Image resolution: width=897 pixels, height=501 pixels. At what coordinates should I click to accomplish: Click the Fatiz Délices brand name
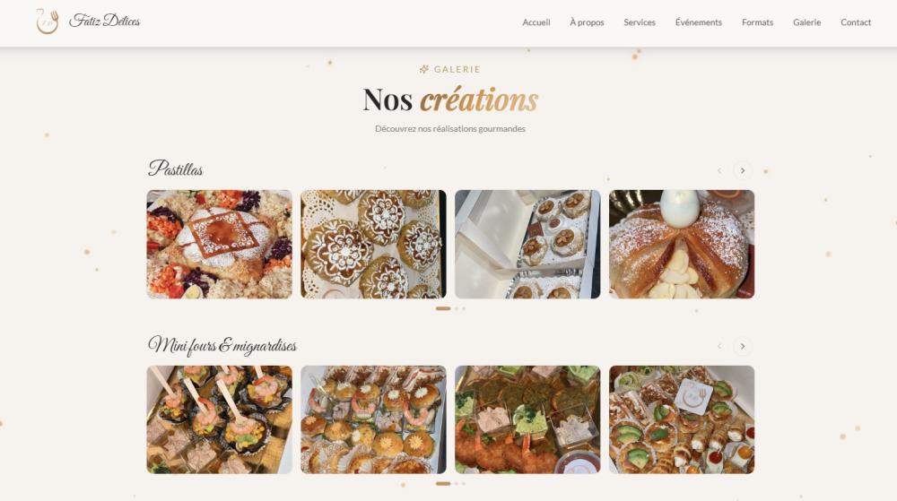click(x=105, y=22)
